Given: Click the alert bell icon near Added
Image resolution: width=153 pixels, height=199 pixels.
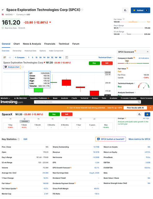Looking at the screenshot, I should coord(125,10).
